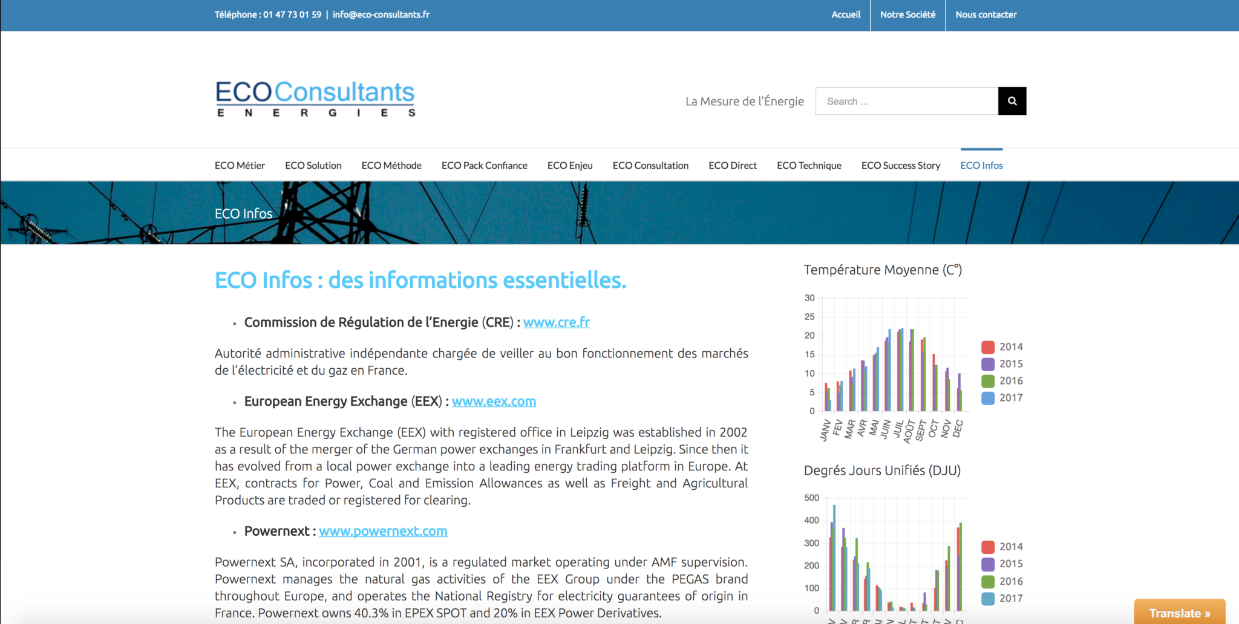The height and width of the screenshot is (624, 1239).
Task: Click the Translate » button
Action: (1180, 612)
